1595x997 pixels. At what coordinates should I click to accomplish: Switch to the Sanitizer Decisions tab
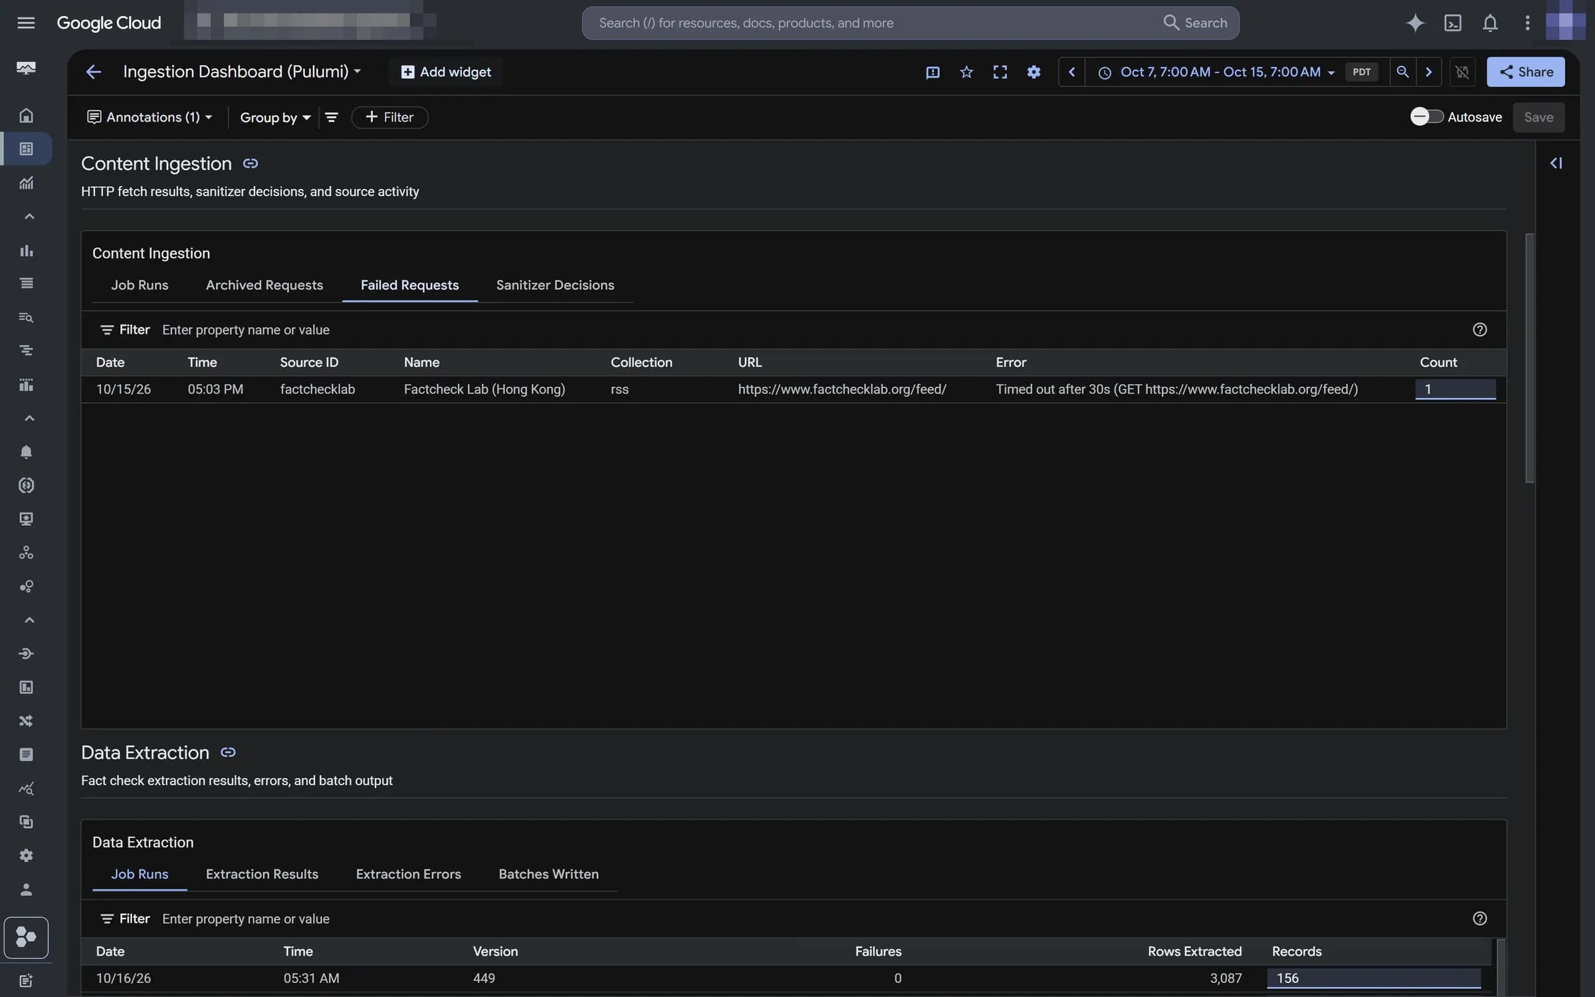pos(555,285)
